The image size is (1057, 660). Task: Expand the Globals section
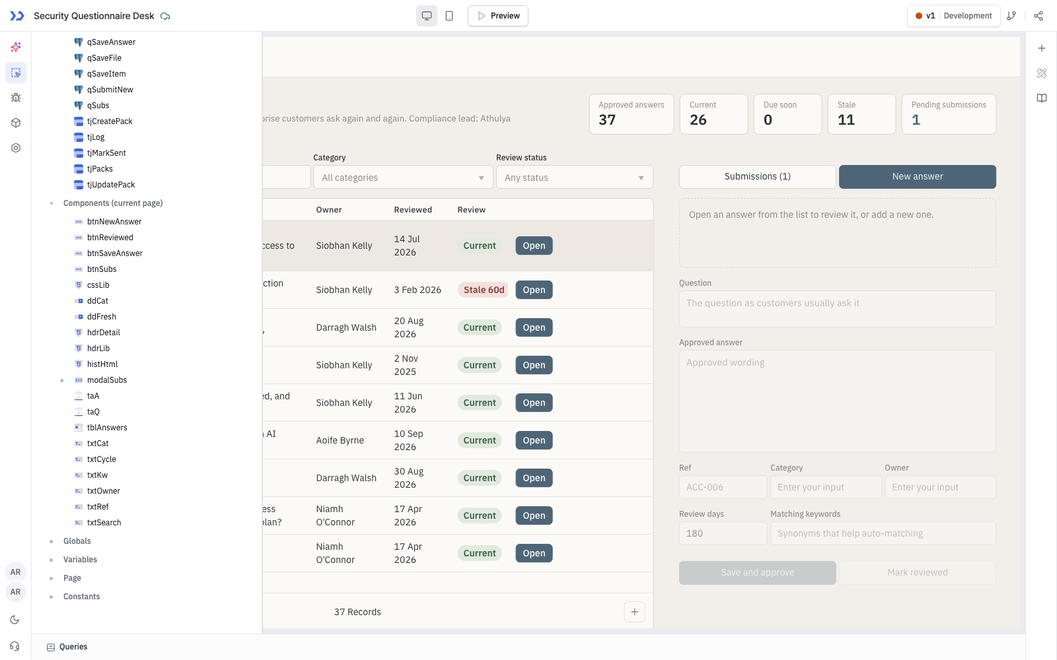click(52, 541)
